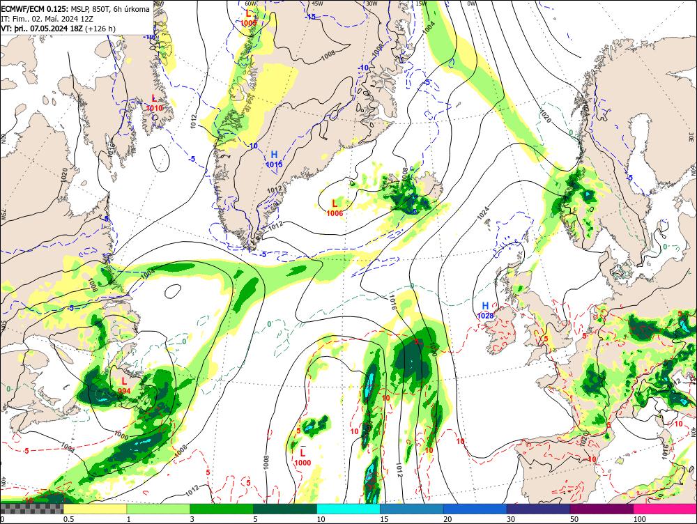Click the legend value '0.5'

(x=68, y=518)
